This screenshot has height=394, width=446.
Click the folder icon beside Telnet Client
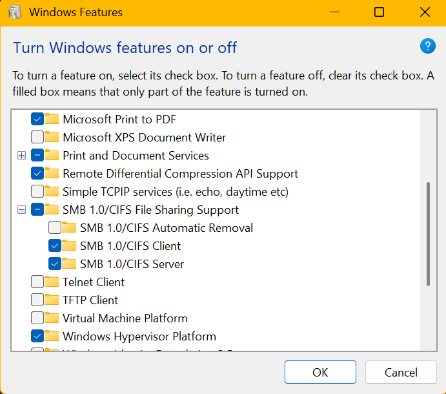(52, 282)
